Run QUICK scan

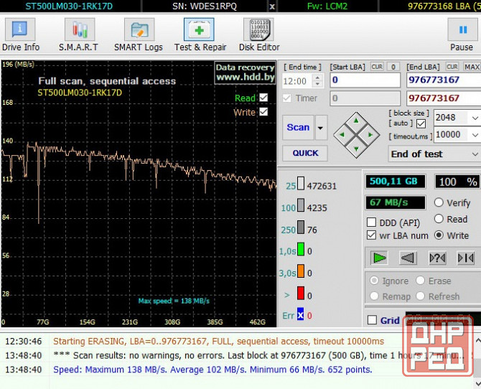point(305,153)
